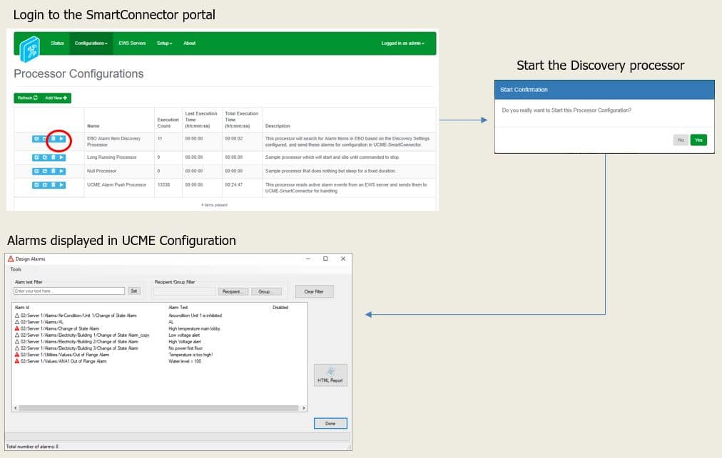This screenshot has height=458, width=722.
Task: Confirm Yes in the Start Confirmation dialog
Action: [698, 140]
